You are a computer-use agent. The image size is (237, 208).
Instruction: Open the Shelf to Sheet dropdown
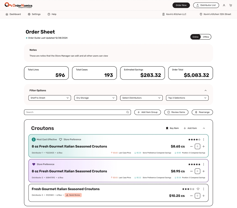pyautogui.click(x=50, y=98)
